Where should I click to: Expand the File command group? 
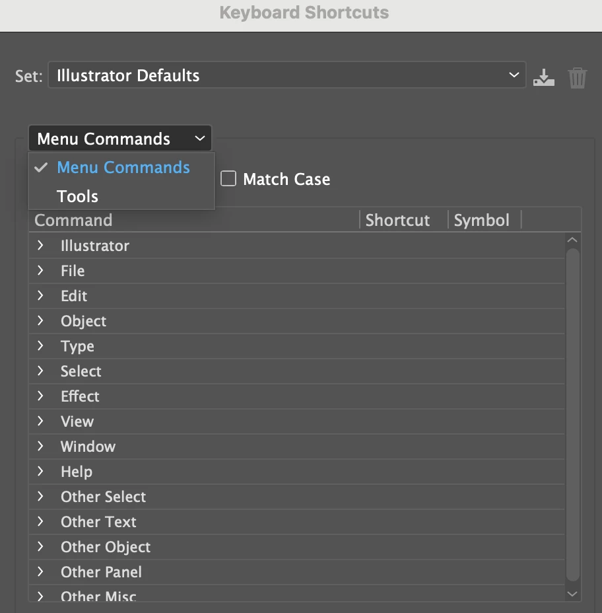click(41, 271)
